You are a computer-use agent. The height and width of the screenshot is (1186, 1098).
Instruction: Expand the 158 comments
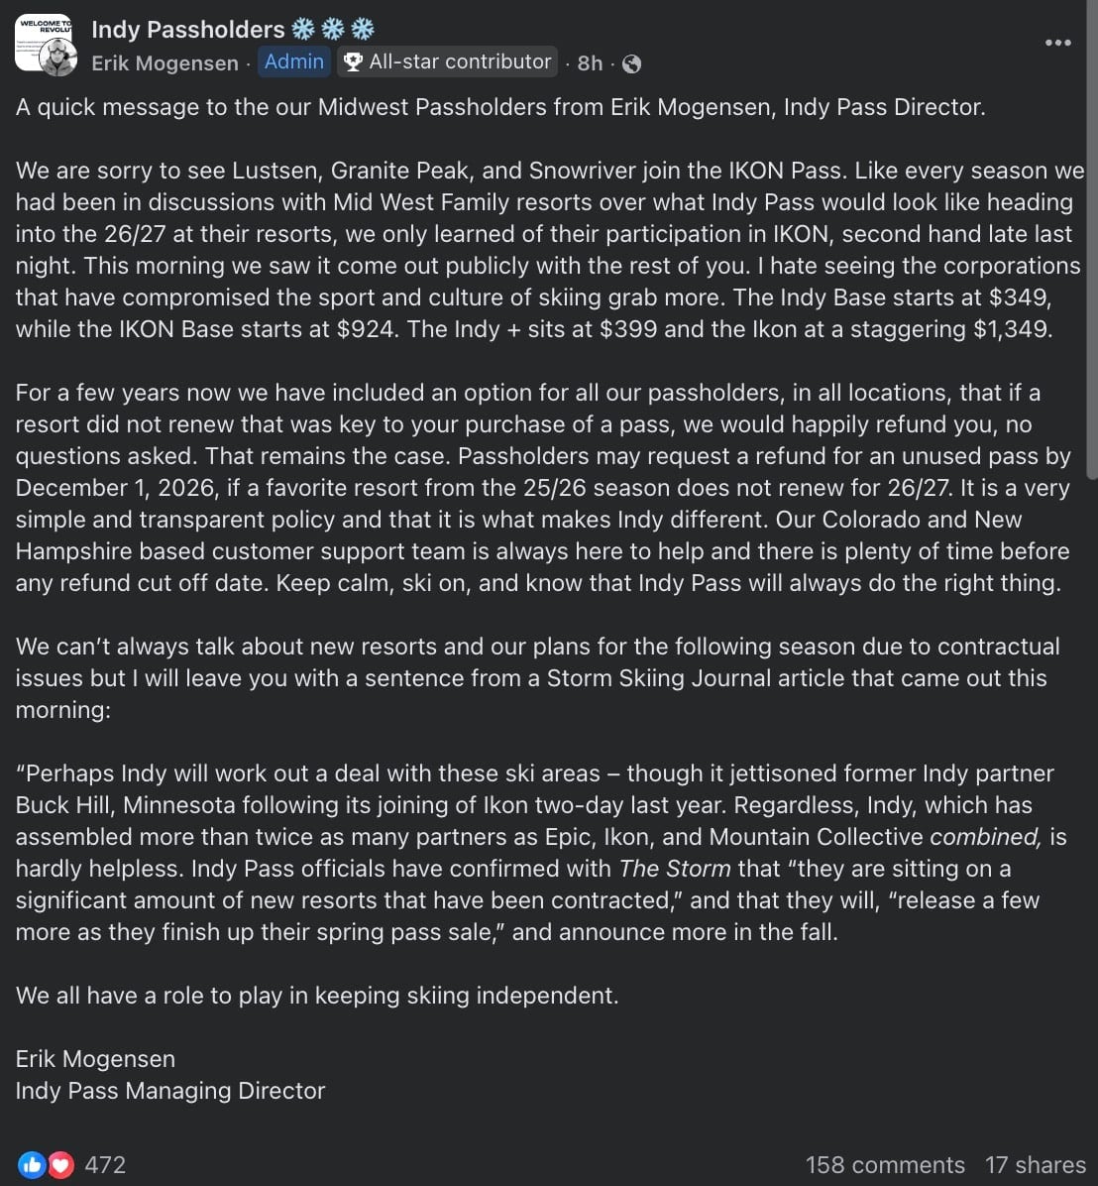click(x=885, y=1164)
